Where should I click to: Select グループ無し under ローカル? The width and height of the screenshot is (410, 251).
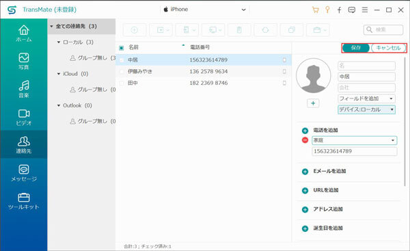point(92,58)
